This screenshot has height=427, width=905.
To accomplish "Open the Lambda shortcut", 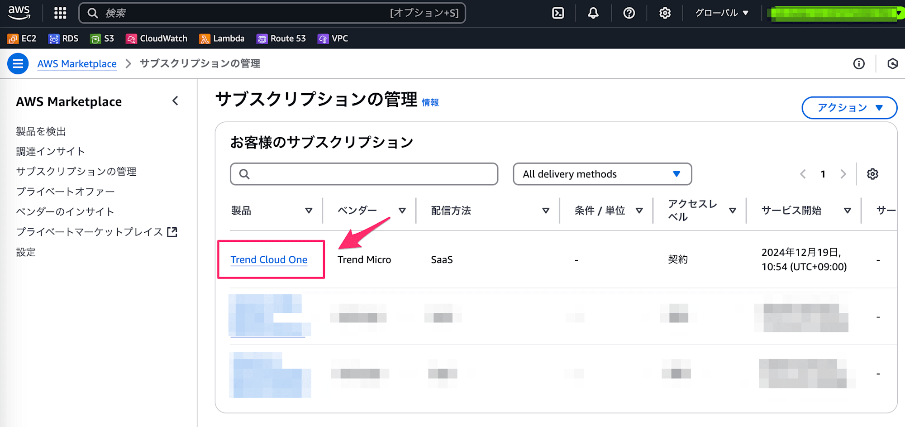I will point(222,38).
